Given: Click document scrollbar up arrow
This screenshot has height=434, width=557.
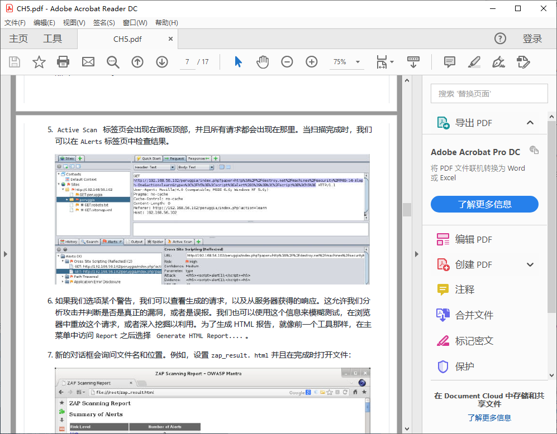Looking at the screenshot, I should pos(407,80).
